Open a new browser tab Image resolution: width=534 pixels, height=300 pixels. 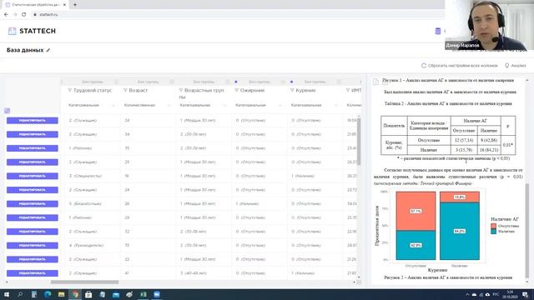click(x=75, y=5)
